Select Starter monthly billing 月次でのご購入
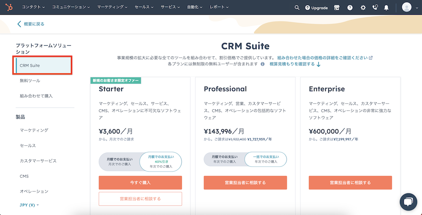 pyautogui.click(x=119, y=161)
